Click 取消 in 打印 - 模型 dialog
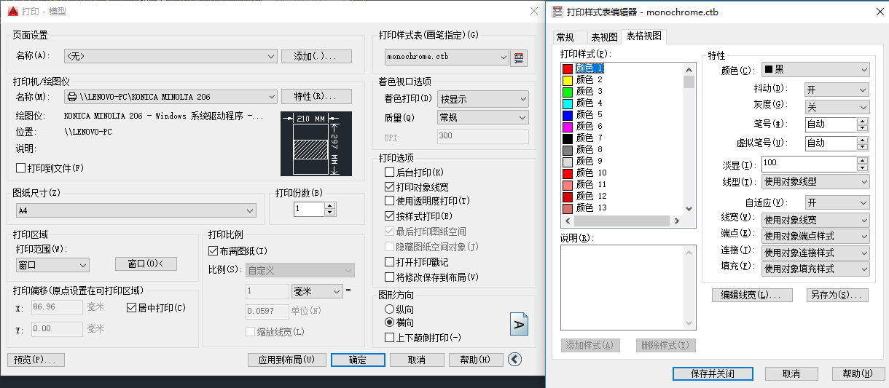 (x=417, y=360)
